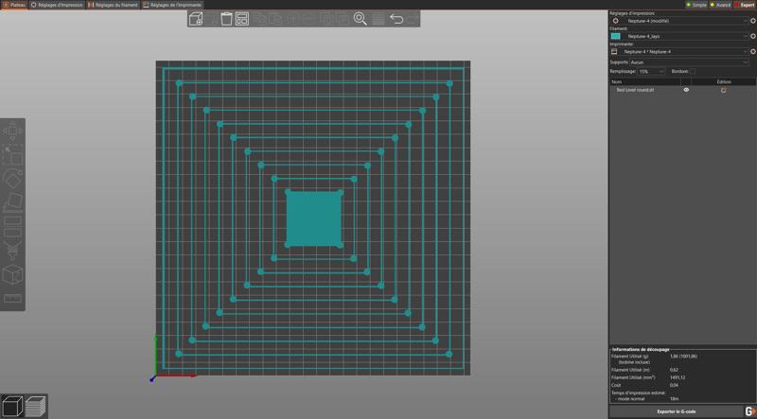Select the measure ruler gizmo
757x419 pixels.
pos(12,298)
